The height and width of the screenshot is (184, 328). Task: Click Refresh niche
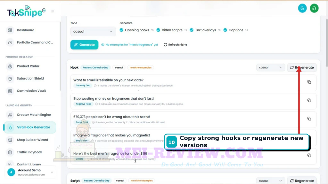(x=175, y=45)
